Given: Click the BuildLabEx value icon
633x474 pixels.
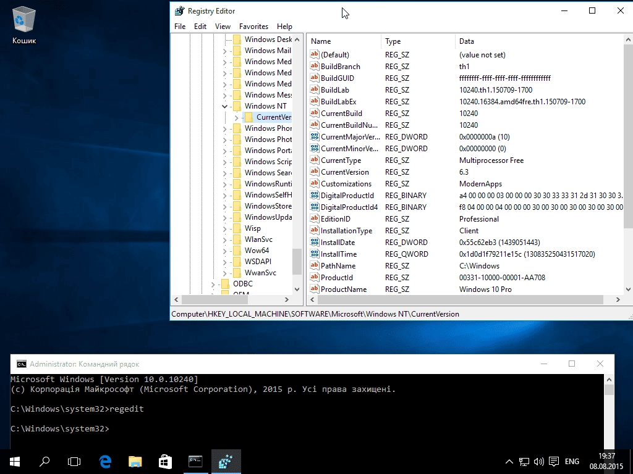Looking at the screenshot, I should pos(315,101).
